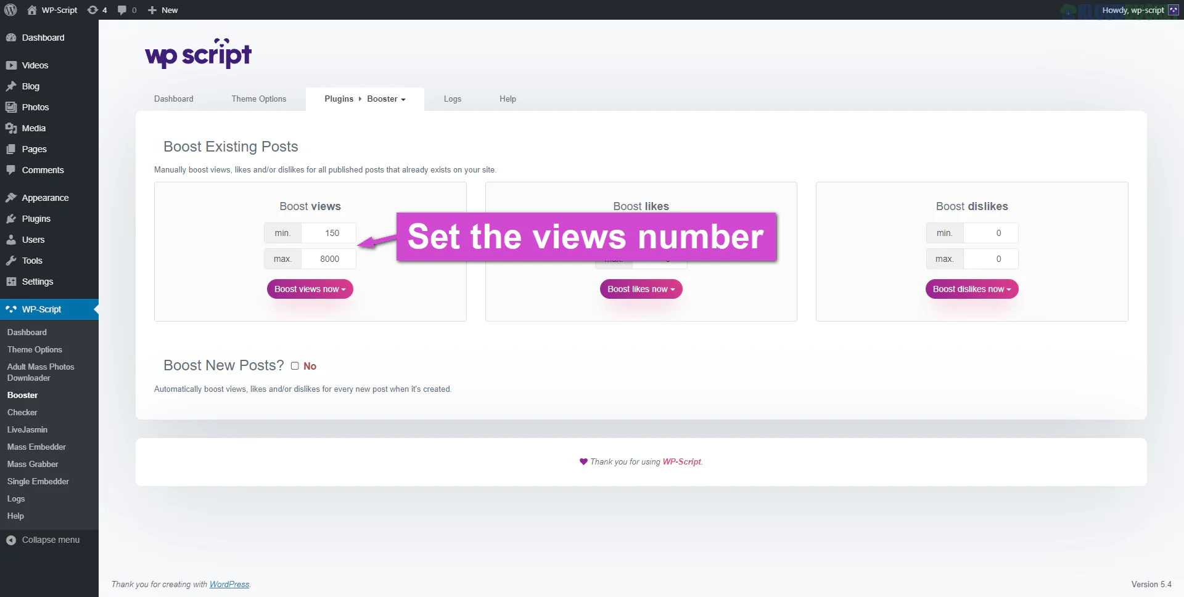Click the WordPress logo icon
This screenshot has height=597, width=1184.
(x=10, y=10)
